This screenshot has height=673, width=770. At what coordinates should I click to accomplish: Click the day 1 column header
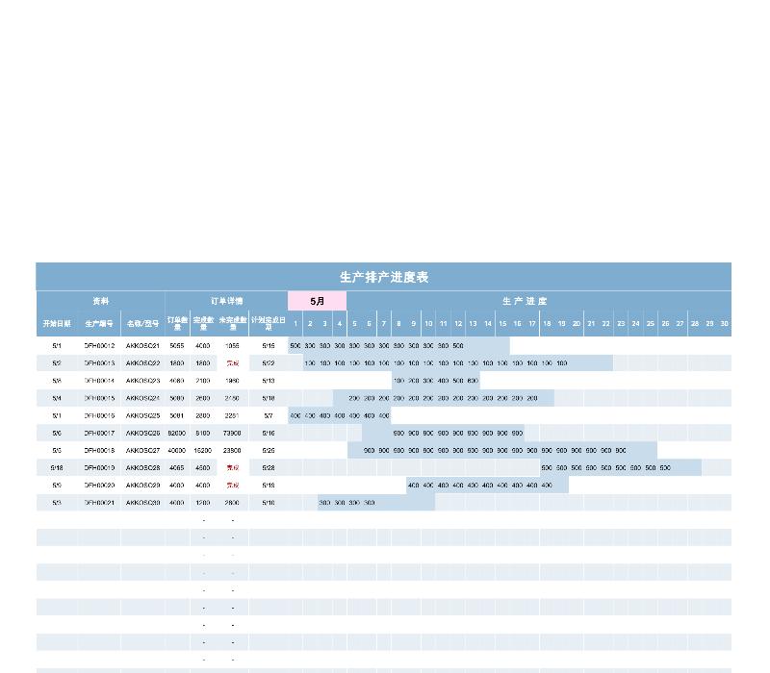point(295,324)
